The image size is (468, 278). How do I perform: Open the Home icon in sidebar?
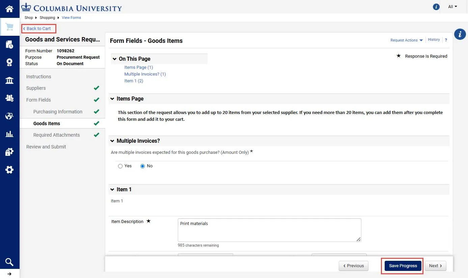pyautogui.click(x=9, y=9)
